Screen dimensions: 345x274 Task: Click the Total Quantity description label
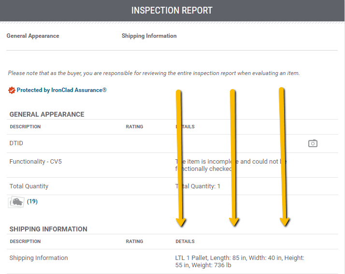point(29,186)
